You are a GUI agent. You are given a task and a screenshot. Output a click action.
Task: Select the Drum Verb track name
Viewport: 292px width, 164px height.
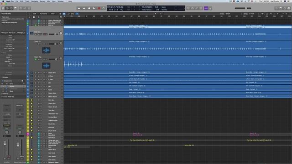[52, 131]
